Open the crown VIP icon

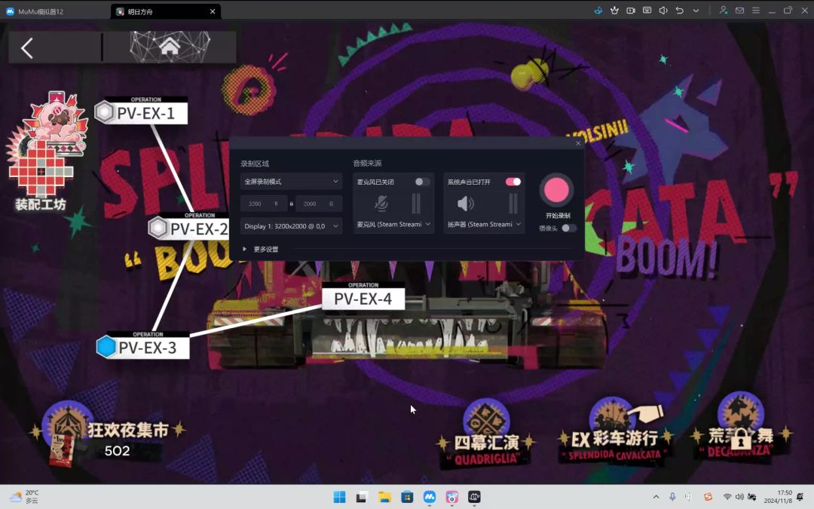615,11
